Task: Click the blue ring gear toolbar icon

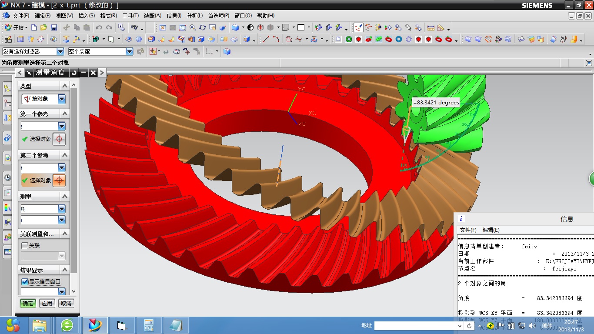Action: [399, 39]
